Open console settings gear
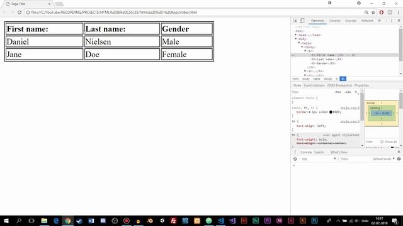 399,159
